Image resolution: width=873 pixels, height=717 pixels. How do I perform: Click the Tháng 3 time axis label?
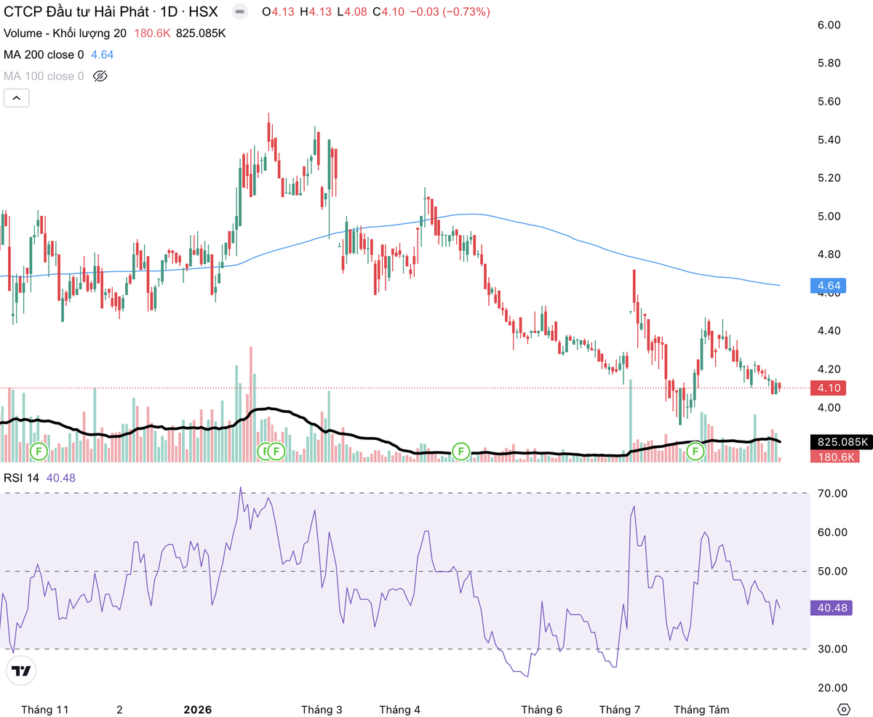(x=322, y=709)
